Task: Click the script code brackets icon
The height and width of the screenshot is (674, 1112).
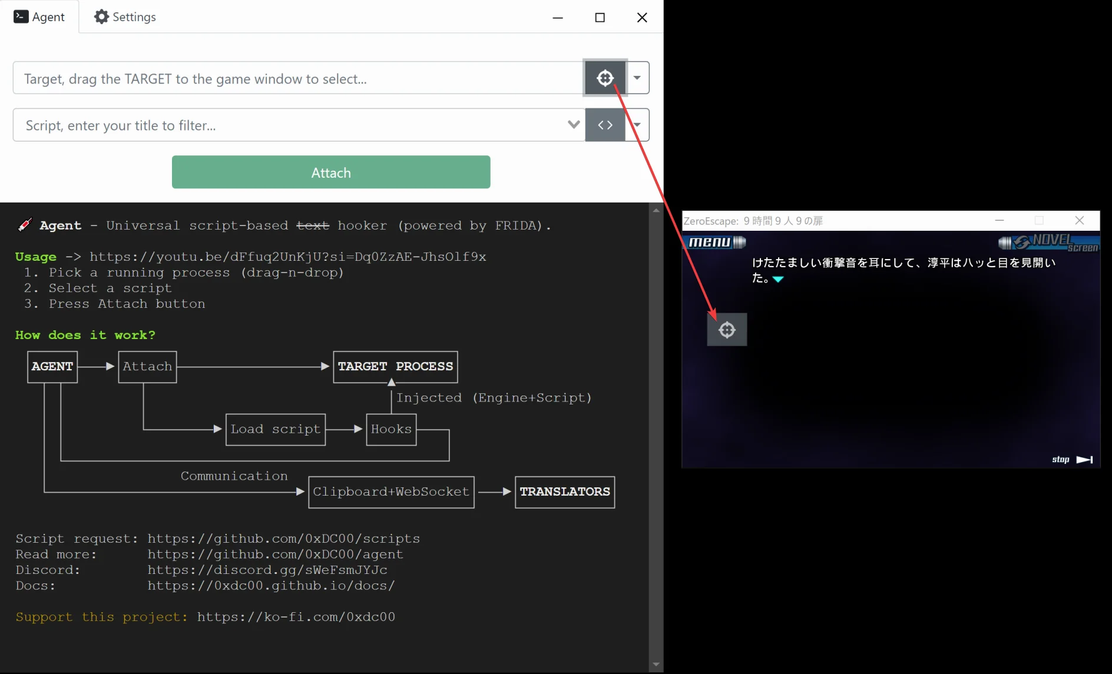Action: click(605, 125)
